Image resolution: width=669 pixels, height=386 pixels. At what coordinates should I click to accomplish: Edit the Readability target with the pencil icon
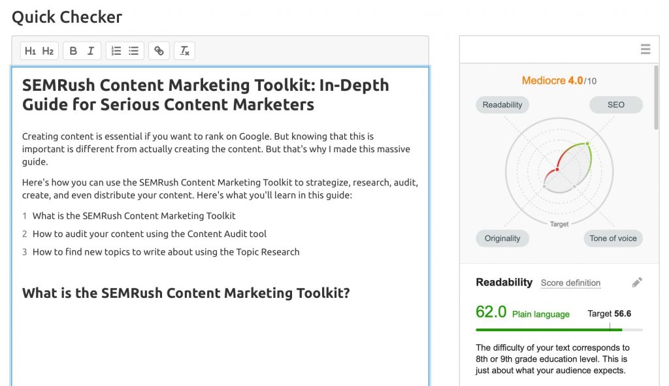[x=637, y=281]
